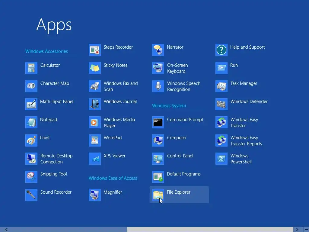The height and width of the screenshot is (232, 309).
Task: Click the "Windows Defender" label text
Action: click(x=249, y=101)
